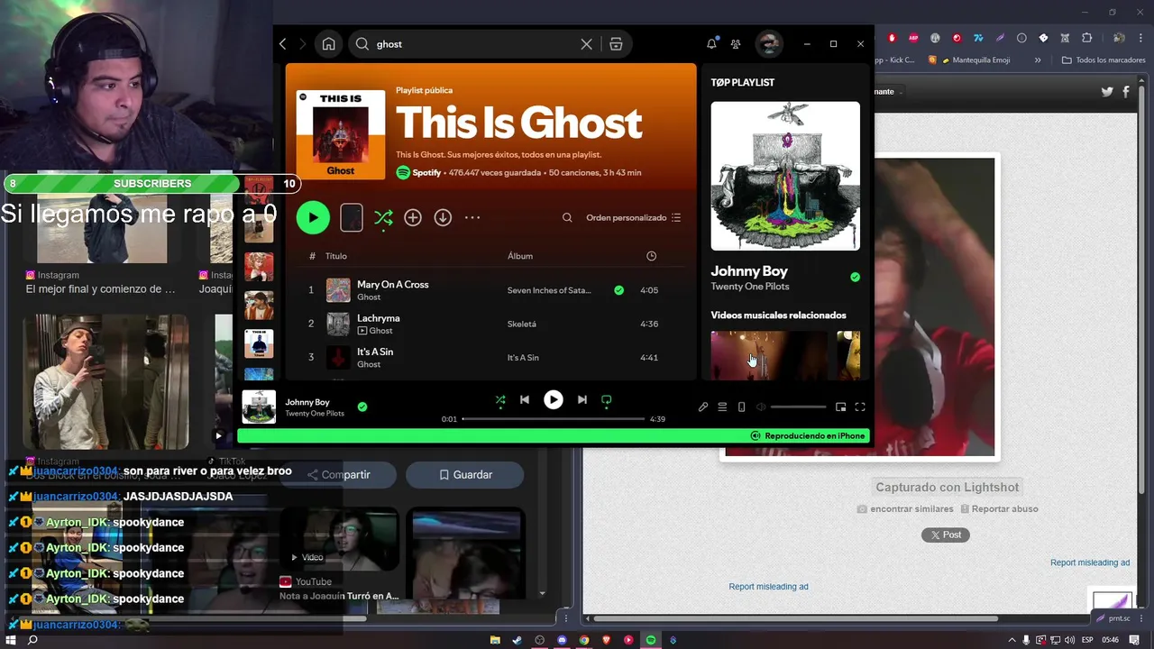Open the lyrics microphone icon in player bar
The width and height of the screenshot is (1154, 649).
703,407
